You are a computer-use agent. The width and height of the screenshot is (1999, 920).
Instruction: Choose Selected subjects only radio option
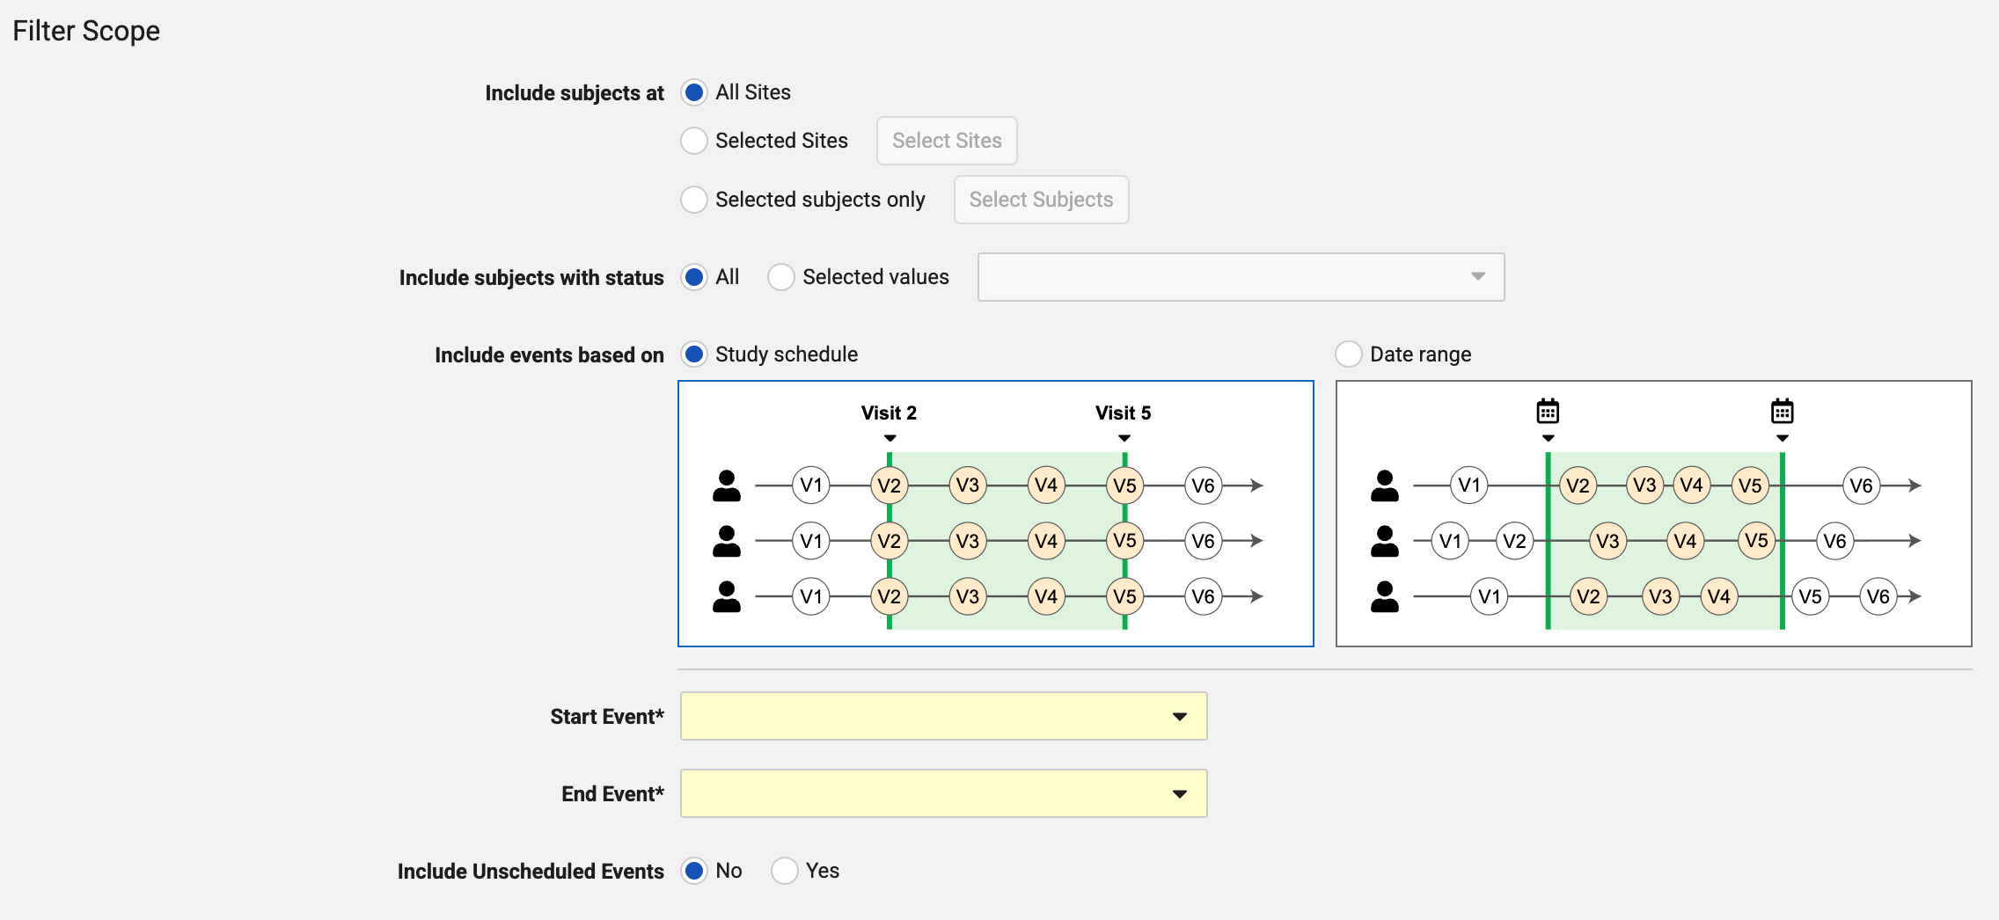coord(694,200)
